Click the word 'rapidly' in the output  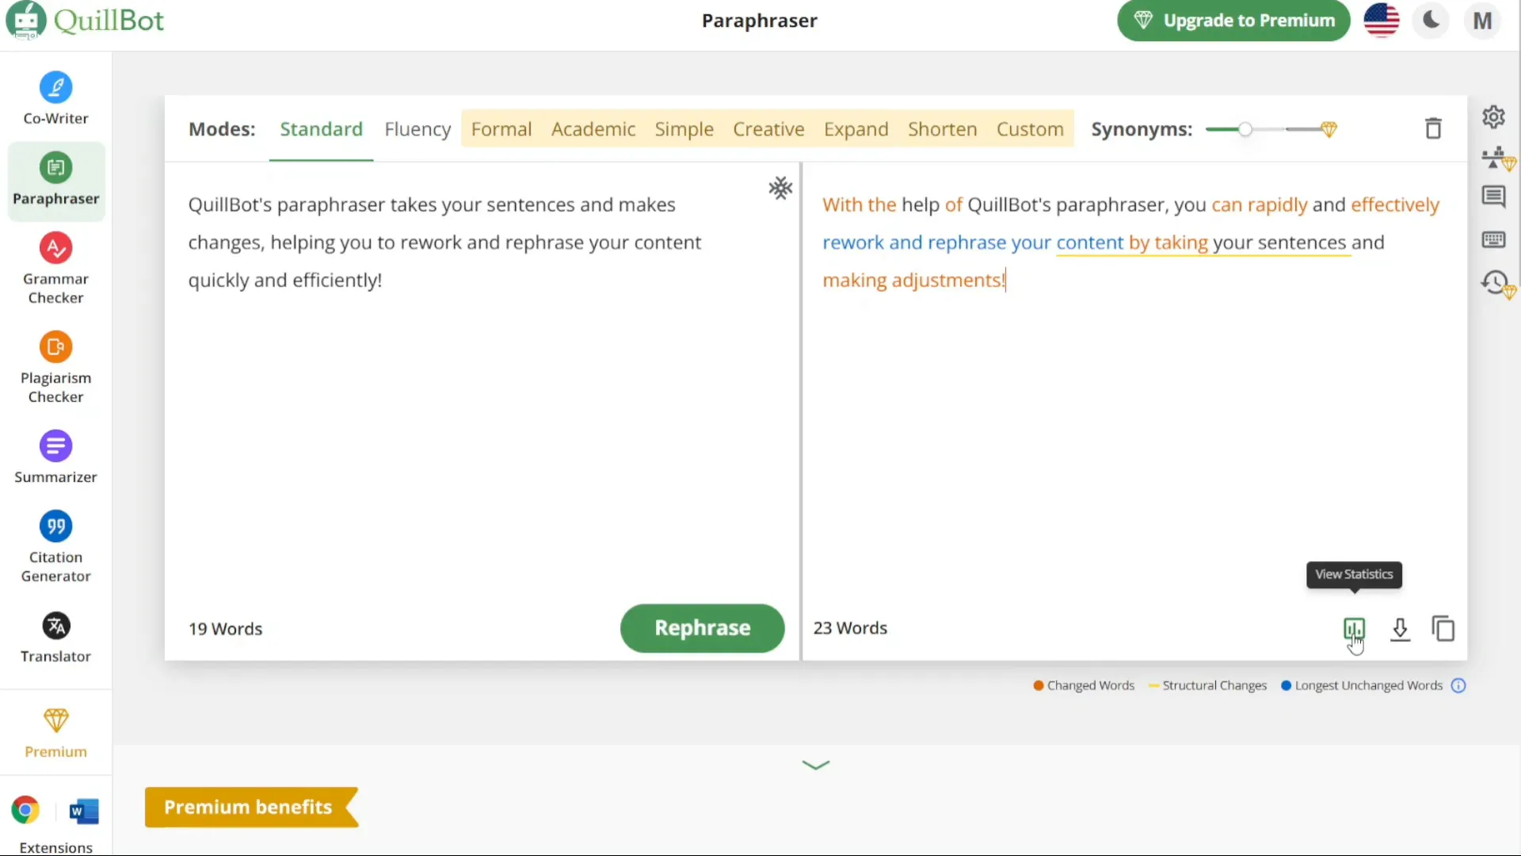1277,204
